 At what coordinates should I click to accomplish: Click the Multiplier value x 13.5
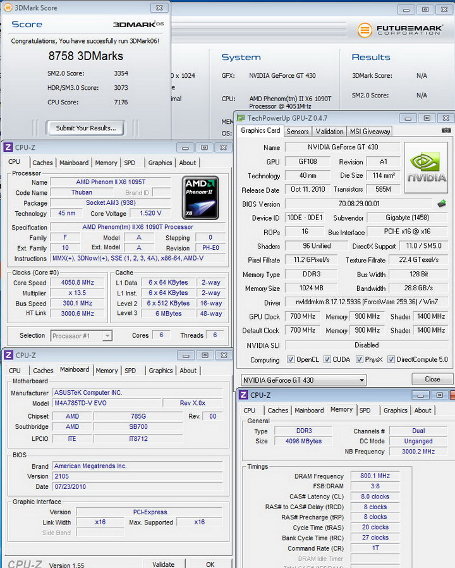coord(78,293)
